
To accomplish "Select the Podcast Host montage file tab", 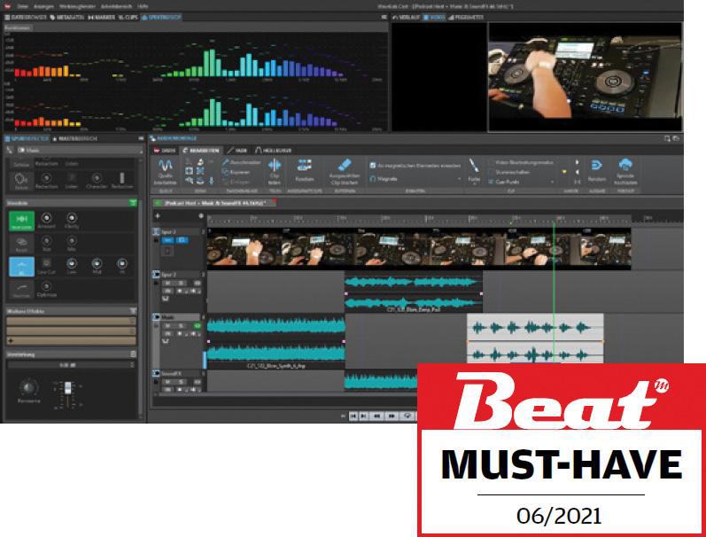I will click(x=213, y=203).
